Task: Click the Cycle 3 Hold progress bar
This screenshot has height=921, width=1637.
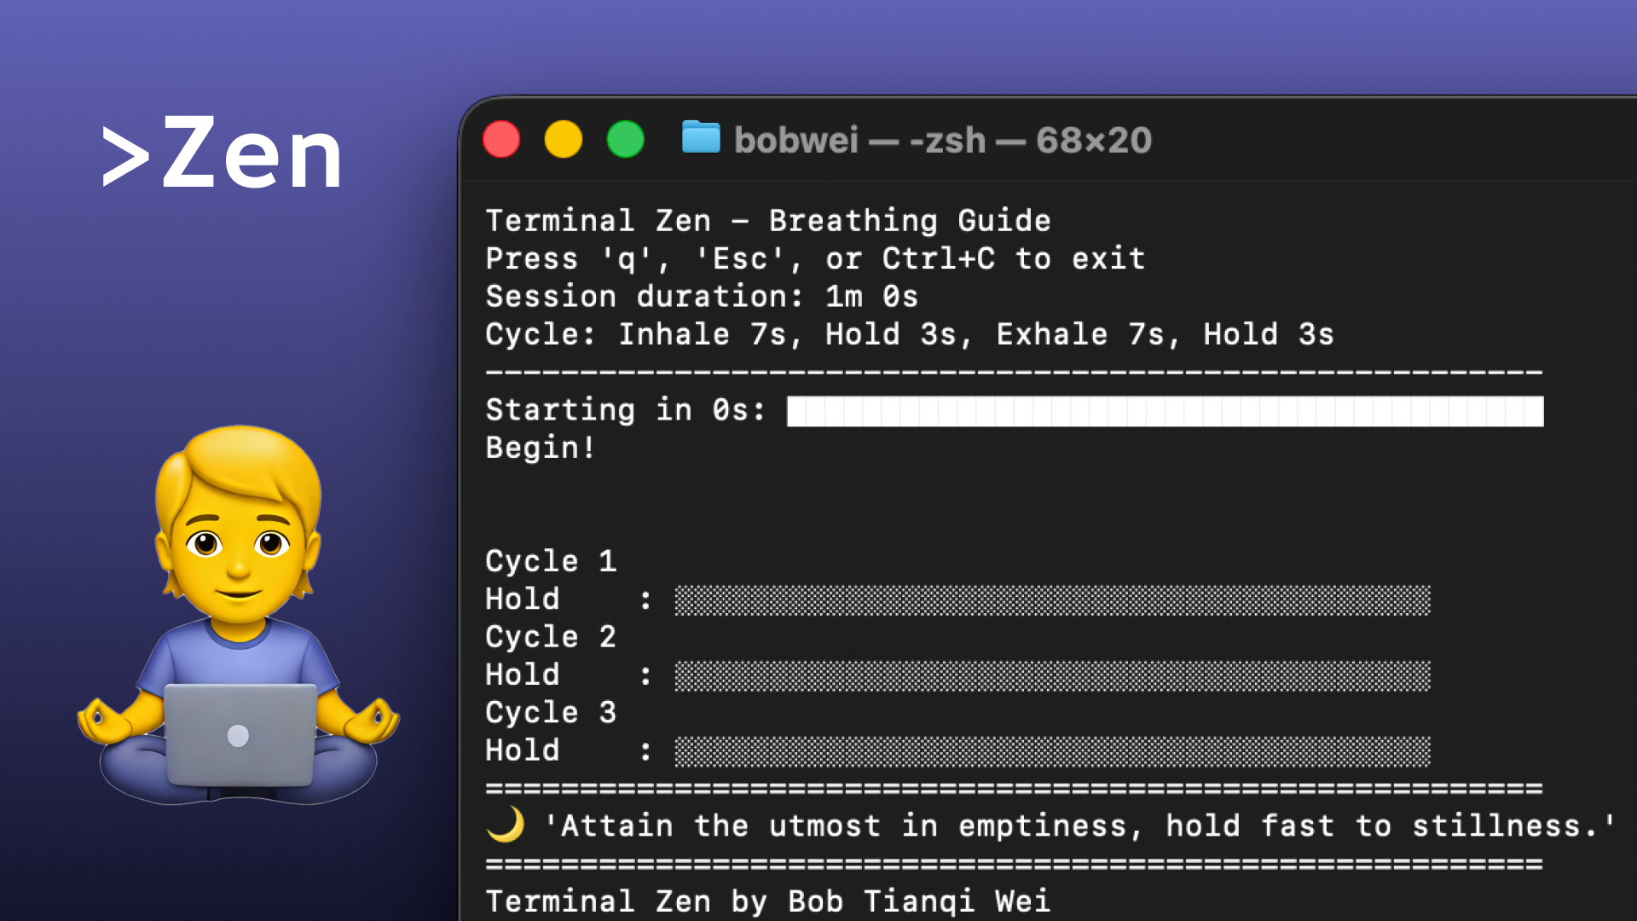Action: (1052, 752)
